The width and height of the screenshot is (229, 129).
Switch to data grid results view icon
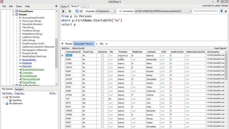(81, 11)
